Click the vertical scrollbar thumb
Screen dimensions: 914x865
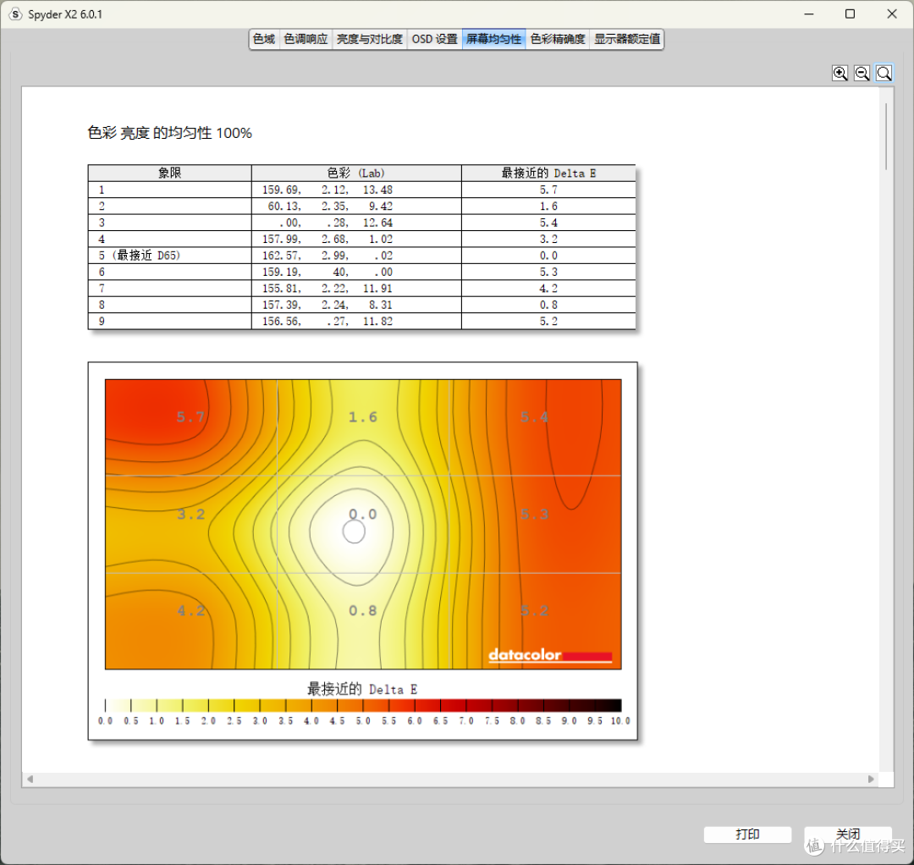coord(886,136)
